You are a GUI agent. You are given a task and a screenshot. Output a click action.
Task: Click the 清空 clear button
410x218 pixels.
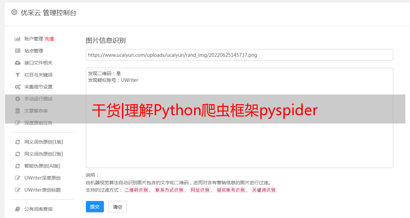118,207
